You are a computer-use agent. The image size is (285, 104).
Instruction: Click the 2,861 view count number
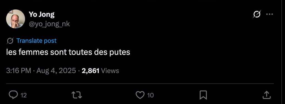click(x=90, y=71)
